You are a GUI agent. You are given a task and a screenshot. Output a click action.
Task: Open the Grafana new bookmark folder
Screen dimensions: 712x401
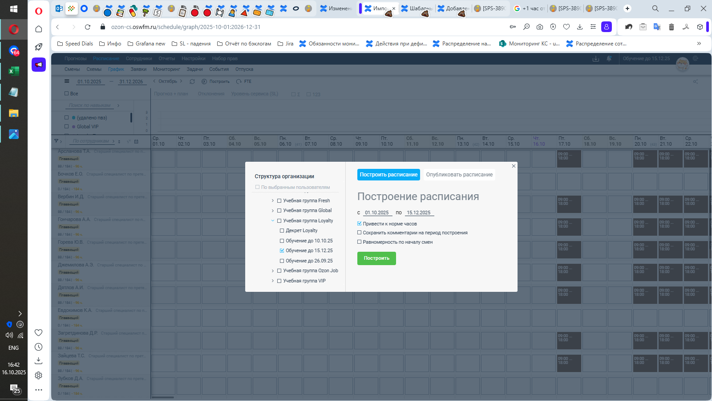pyautogui.click(x=146, y=44)
